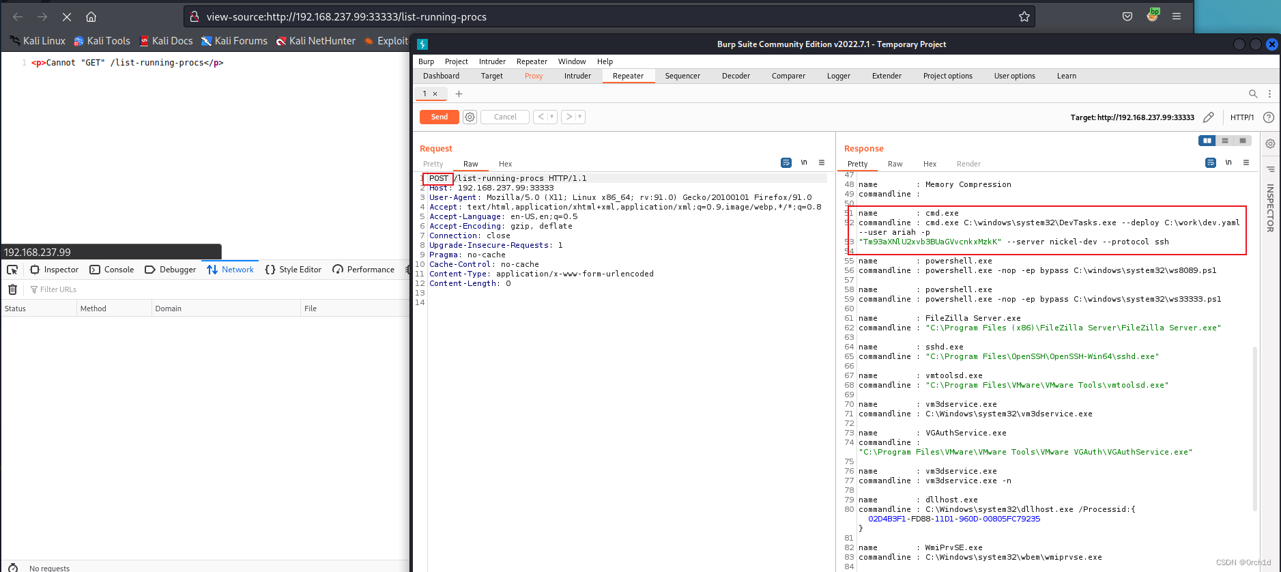Go to the next Repeater request
This screenshot has width=1281, height=572.
tap(568, 117)
